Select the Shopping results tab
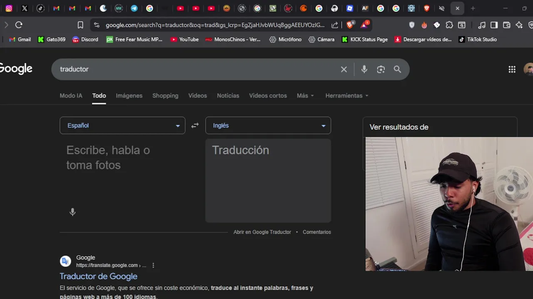The image size is (533, 299). [165, 96]
